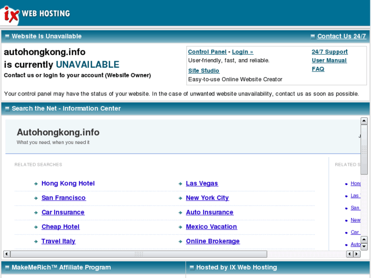This screenshot has width=371, height=278.
Task: Click the small right arrow at bottom right
Action: click(x=357, y=254)
